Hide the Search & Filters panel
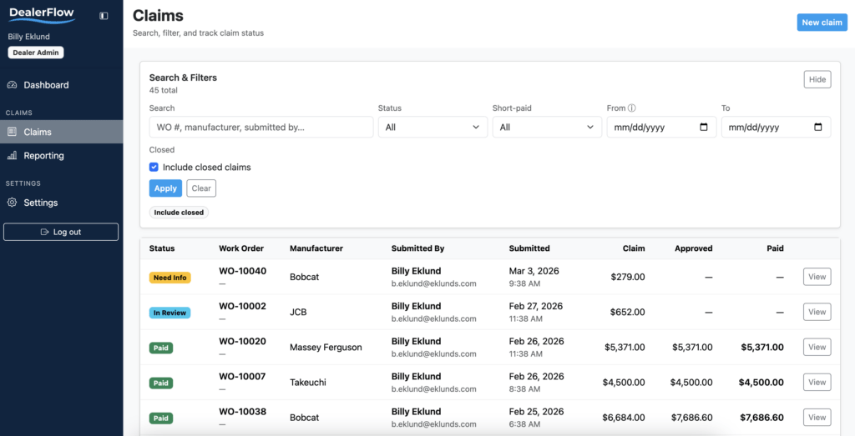The width and height of the screenshot is (855, 436). 817,80
